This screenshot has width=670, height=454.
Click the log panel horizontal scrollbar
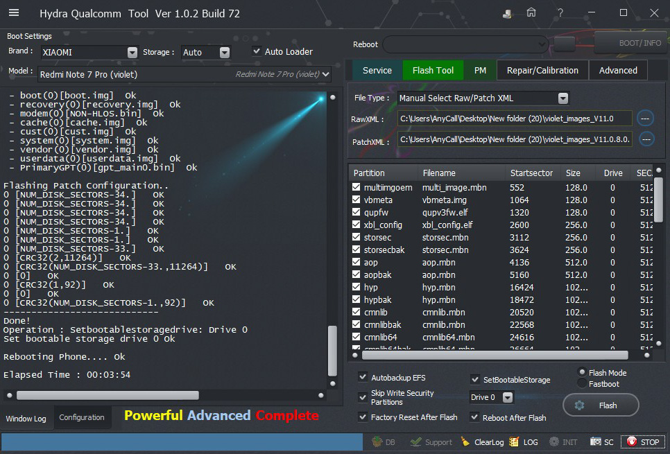(x=108, y=395)
